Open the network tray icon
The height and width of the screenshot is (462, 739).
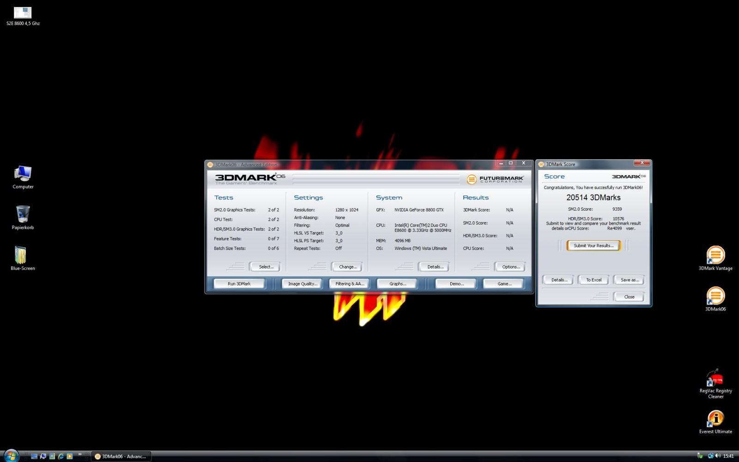coord(710,456)
